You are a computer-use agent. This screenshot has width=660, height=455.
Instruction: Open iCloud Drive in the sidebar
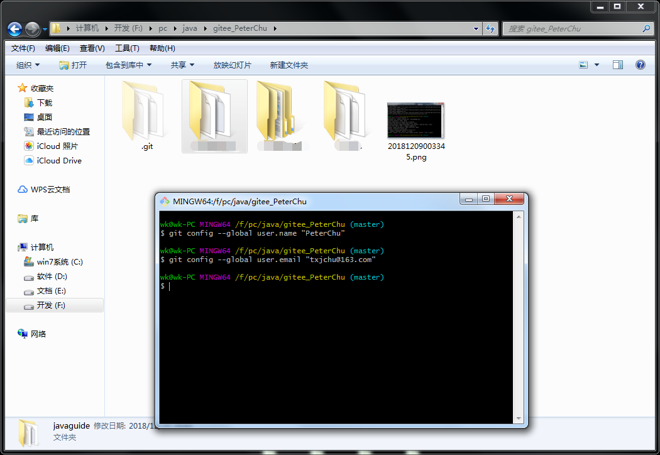coord(58,160)
